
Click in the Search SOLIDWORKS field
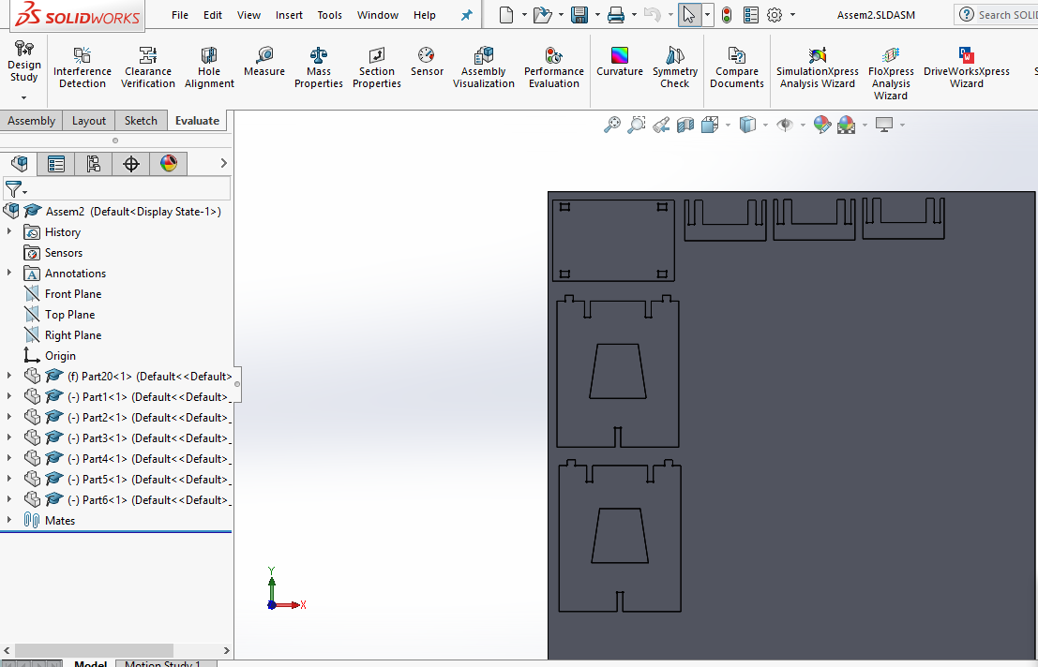tap(1006, 15)
